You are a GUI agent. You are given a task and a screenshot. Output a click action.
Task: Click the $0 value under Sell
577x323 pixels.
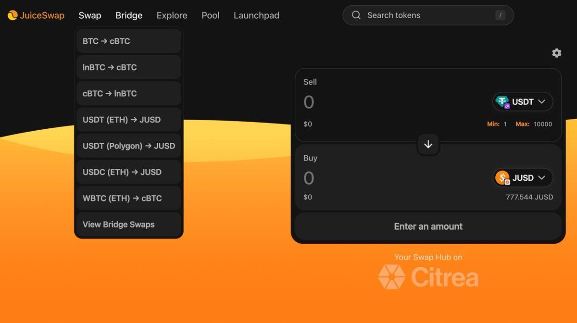pyautogui.click(x=308, y=124)
